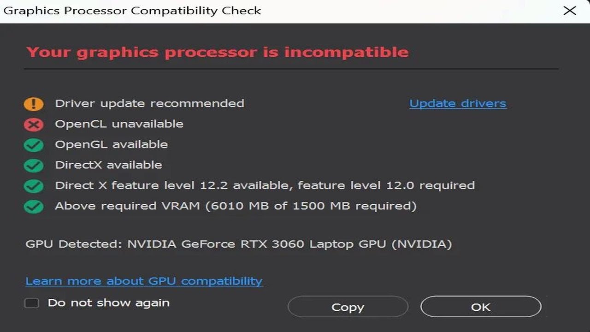Confirm the dialog with OK

(481, 307)
